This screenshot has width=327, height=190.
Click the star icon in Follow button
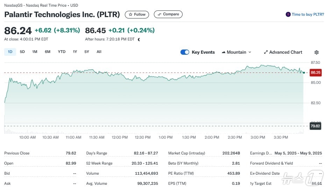click(130, 15)
